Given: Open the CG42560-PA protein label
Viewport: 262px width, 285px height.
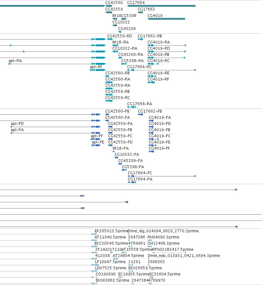Looking at the screenshot, I should 118,118.
